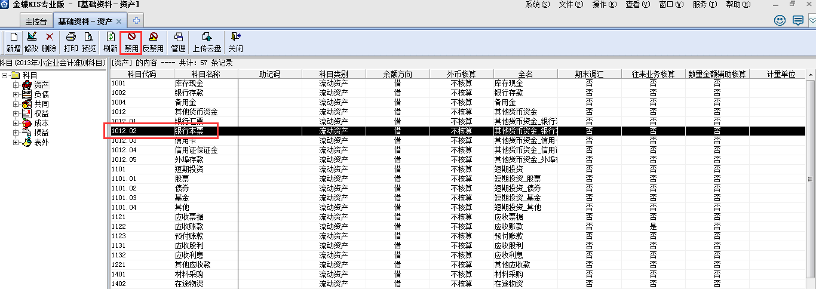Expand the 负债 tree node
This screenshot has height=289, width=816.
click(x=16, y=94)
